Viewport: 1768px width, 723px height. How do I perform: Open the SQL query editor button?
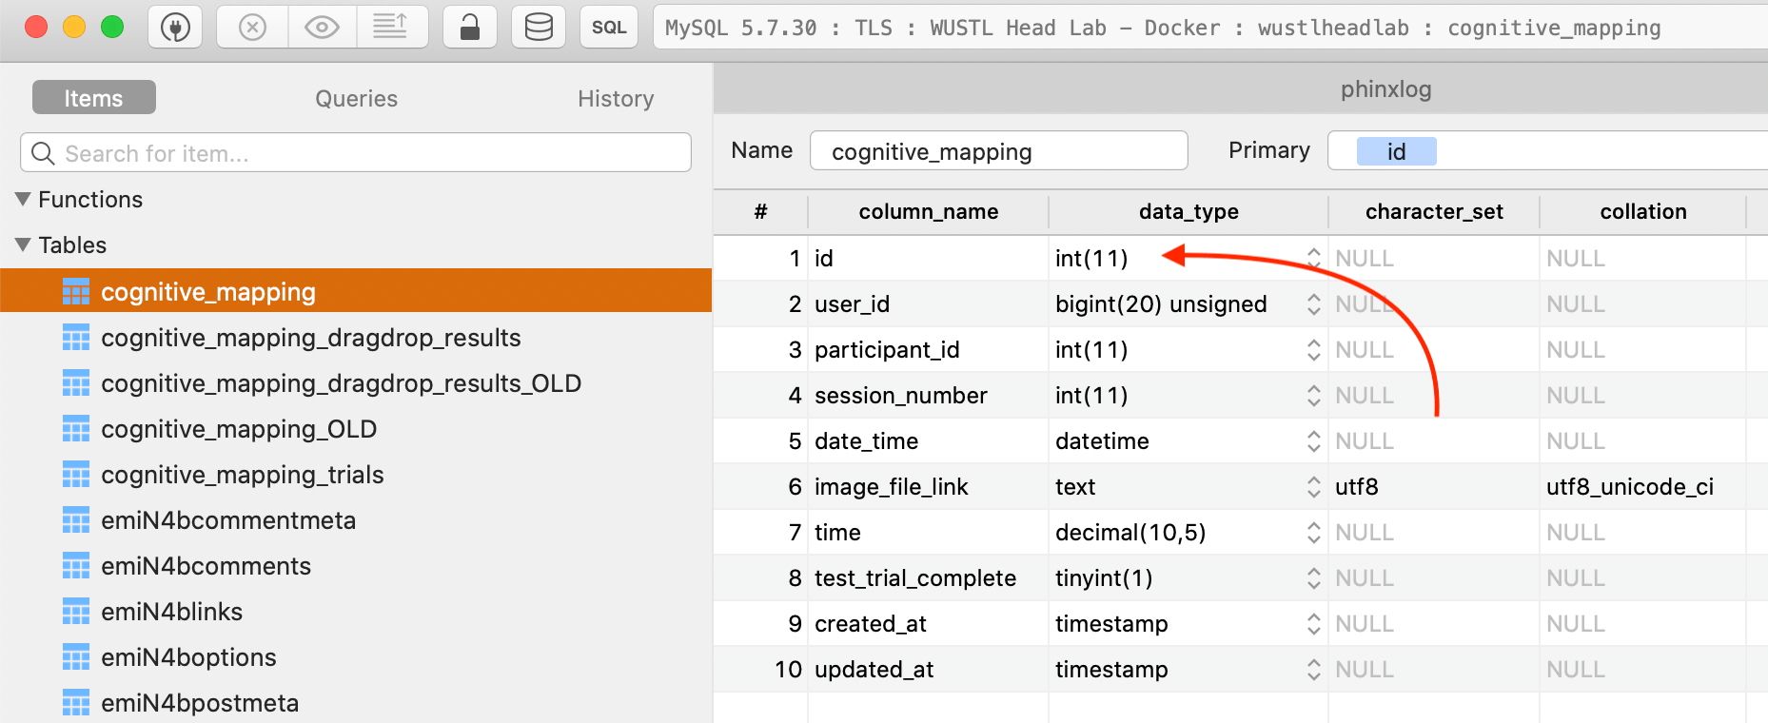pyautogui.click(x=609, y=28)
